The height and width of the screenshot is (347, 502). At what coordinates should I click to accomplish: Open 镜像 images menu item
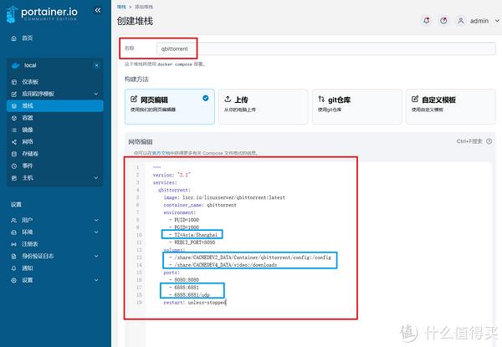tap(28, 130)
